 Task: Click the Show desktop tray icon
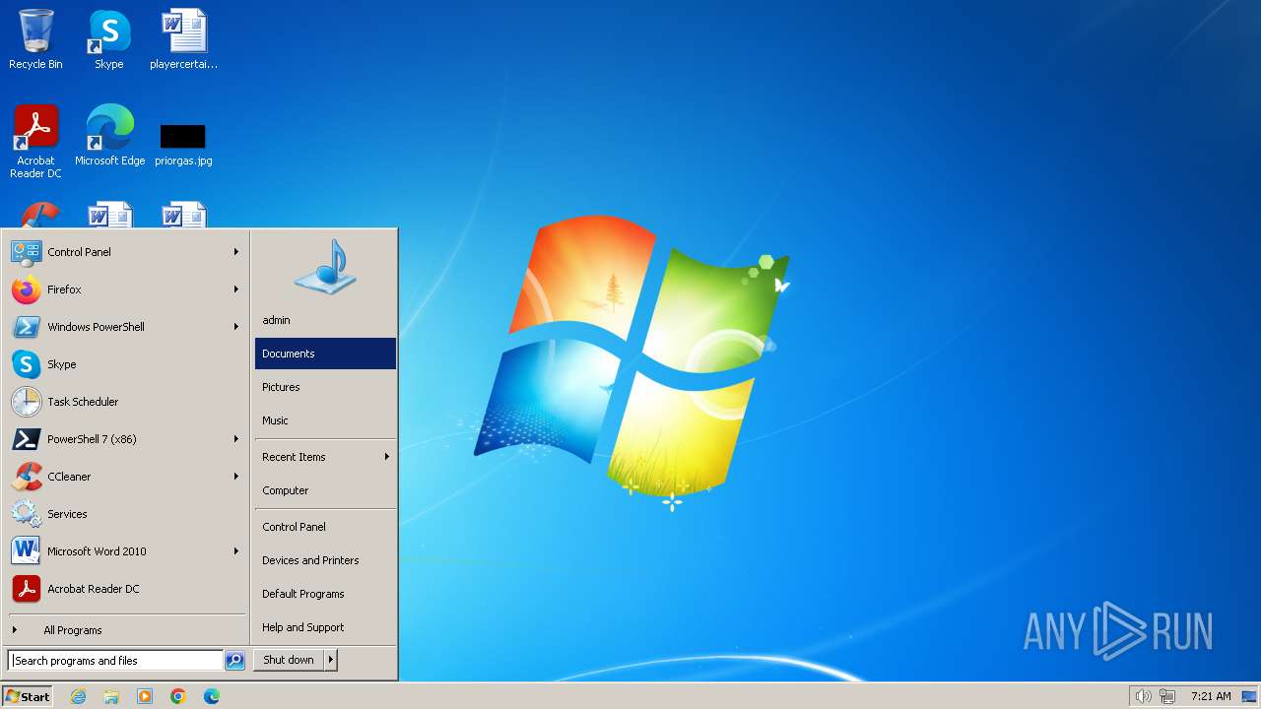(1249, 696)
